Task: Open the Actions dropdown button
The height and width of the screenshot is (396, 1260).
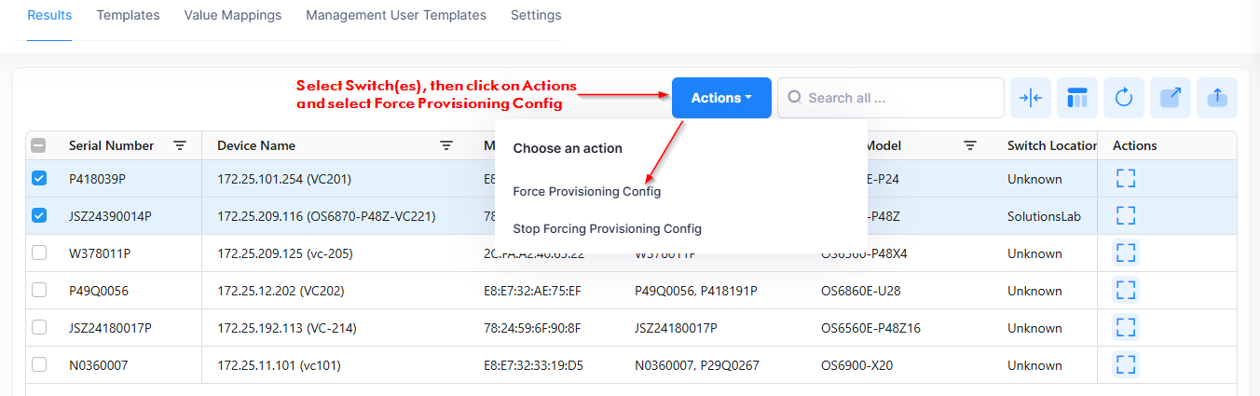Action: 721,98
